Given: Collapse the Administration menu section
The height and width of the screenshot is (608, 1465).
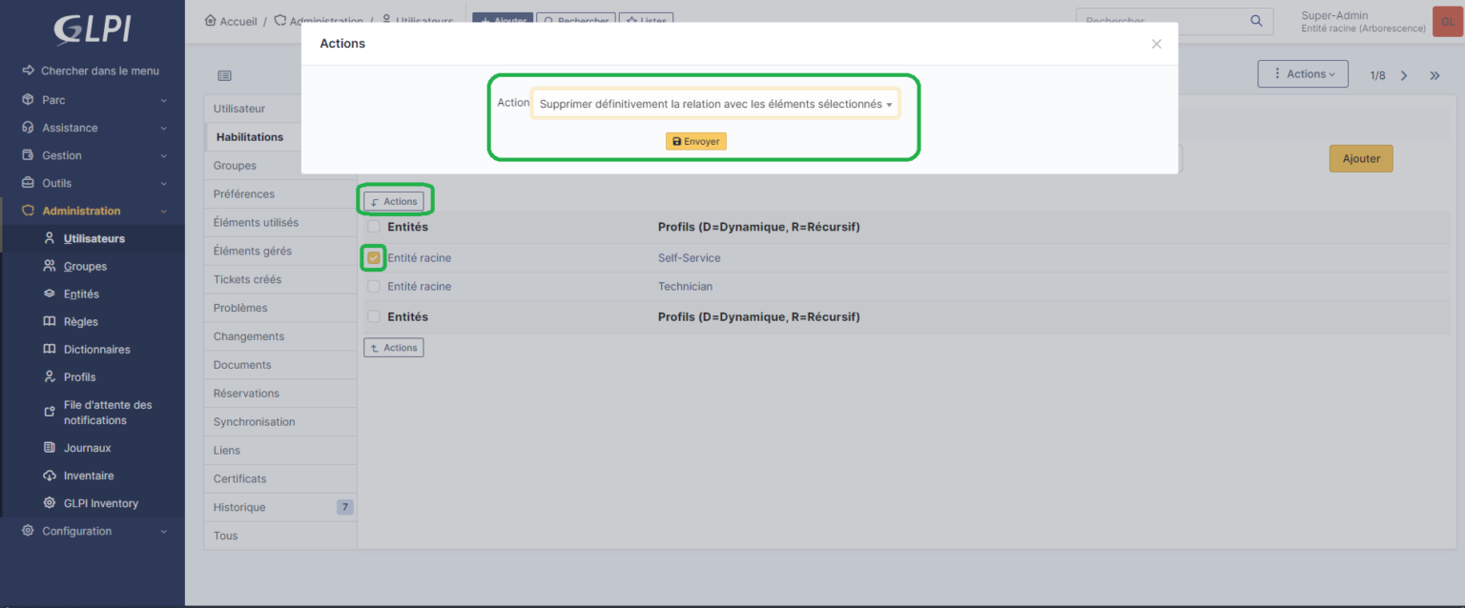Looking at the screenshot, I should [162, 211].
